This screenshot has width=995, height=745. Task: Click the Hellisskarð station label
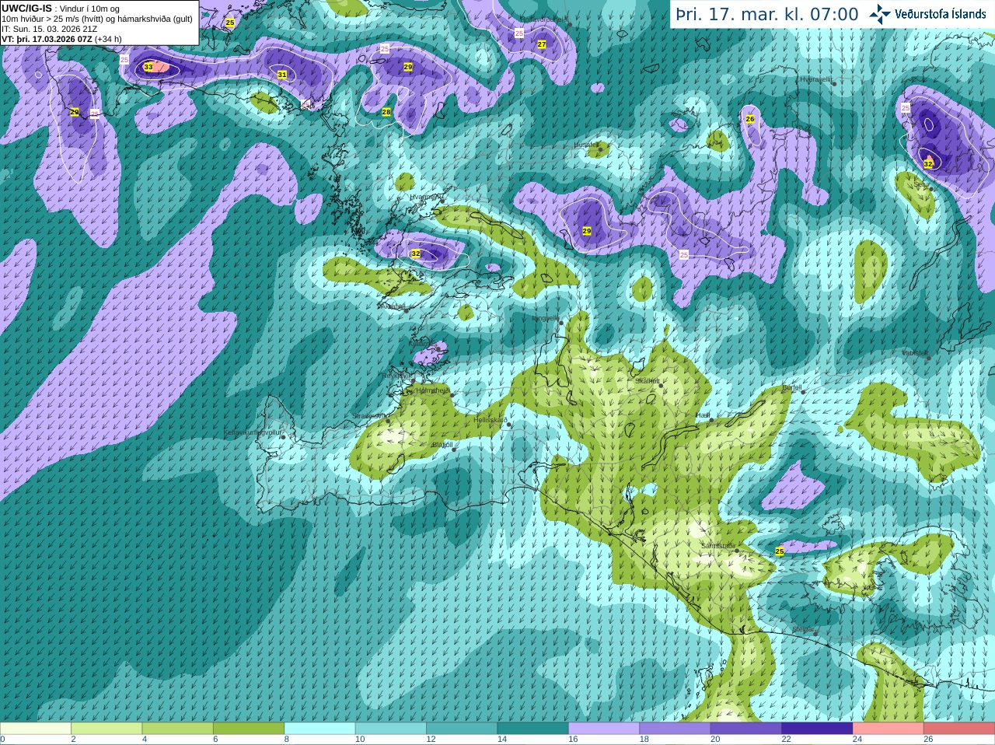click(x=491, y=420)
